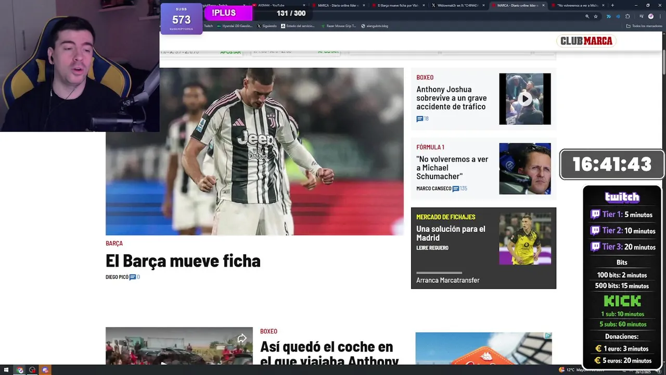Click the ad info icon on the banner
666x375 pixels.
(548, 336)
